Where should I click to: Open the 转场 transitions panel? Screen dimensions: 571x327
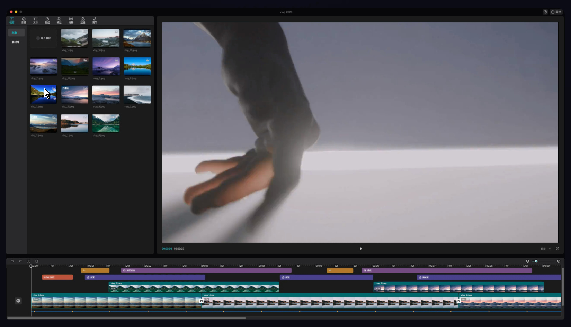pyautogui.click(x=71, y=20)
